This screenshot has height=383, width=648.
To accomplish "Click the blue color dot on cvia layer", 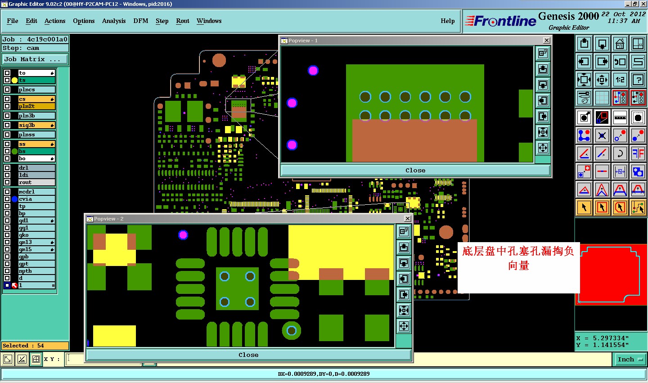I will point(14,199).
